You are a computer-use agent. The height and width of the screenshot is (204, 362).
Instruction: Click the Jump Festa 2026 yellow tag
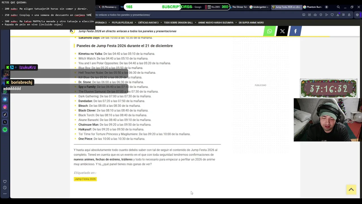[x=85, y=179]
